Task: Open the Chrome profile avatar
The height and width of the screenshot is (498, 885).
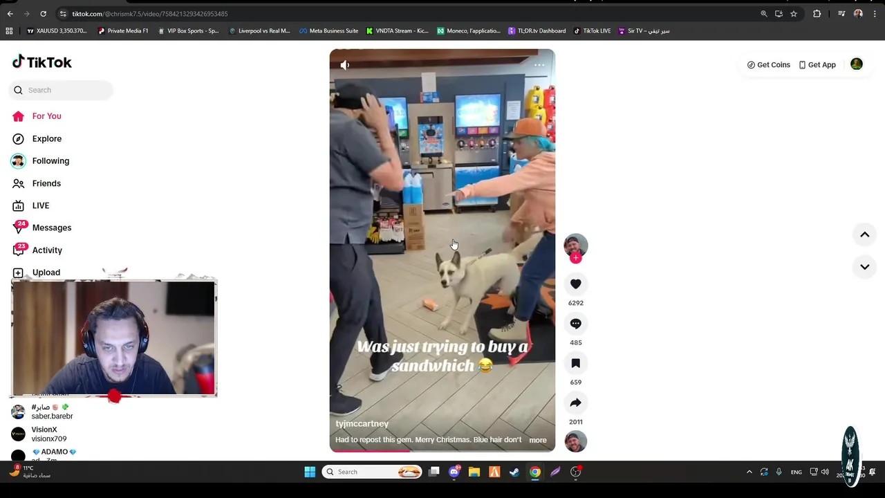Action: 858,14
